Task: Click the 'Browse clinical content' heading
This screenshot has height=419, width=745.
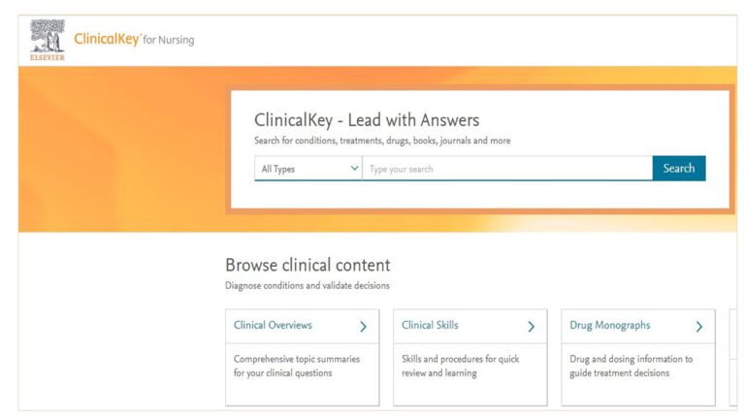Action: click(308, 265)
